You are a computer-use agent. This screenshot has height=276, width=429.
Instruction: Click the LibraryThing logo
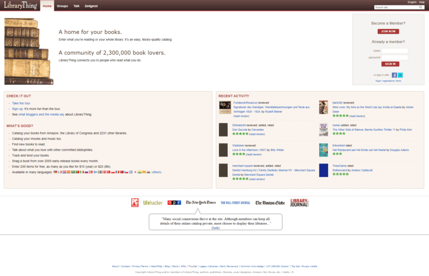[x=20, y=5]
